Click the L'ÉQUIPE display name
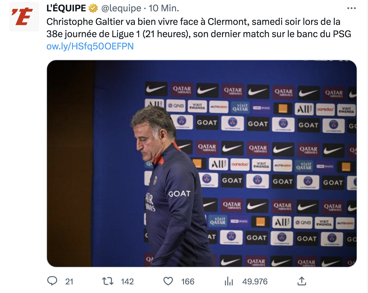 pos(66,9)
